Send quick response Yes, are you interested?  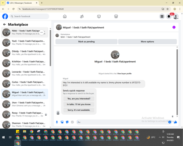point(79,99)
